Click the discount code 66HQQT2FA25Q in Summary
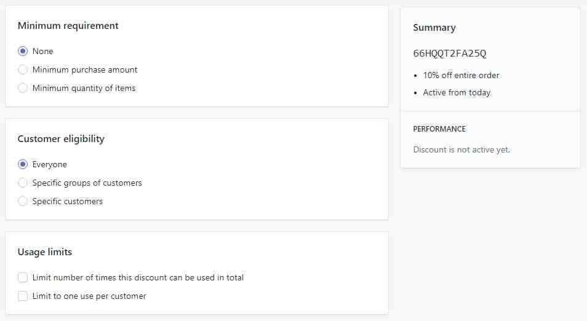The image size is (587, 321). coord(450,53)
